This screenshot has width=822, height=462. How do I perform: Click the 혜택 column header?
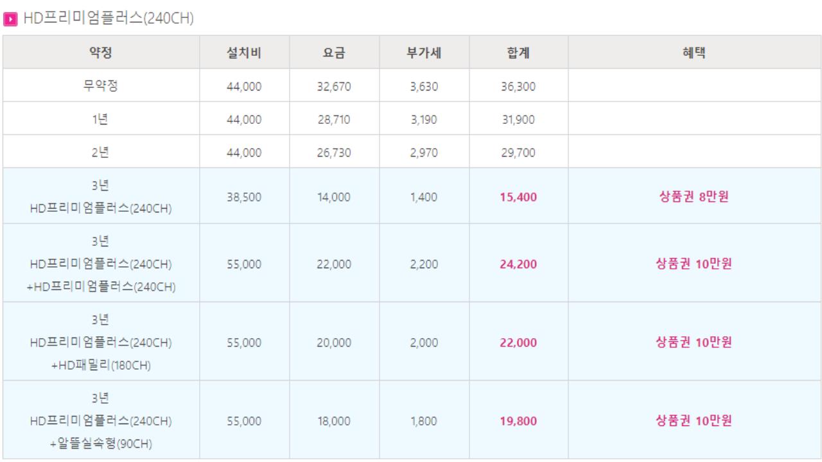click(x=694, y=53)
